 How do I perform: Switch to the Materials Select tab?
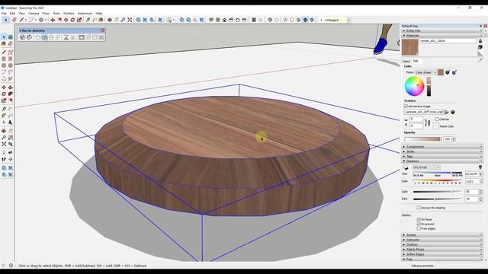click(x=406, y=61)
